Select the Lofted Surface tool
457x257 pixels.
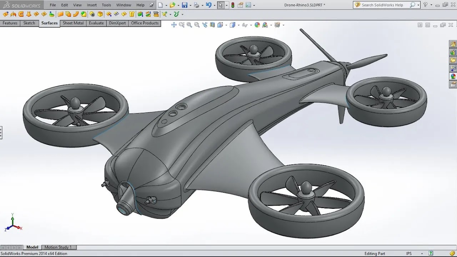pos(29,14)
